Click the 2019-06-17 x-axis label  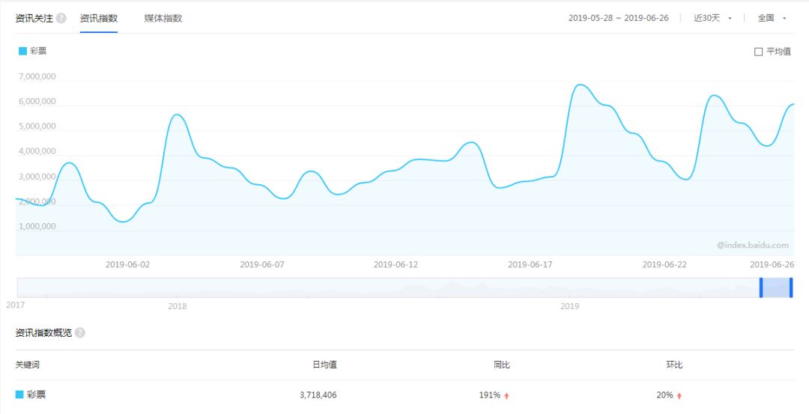pos(530,264)
